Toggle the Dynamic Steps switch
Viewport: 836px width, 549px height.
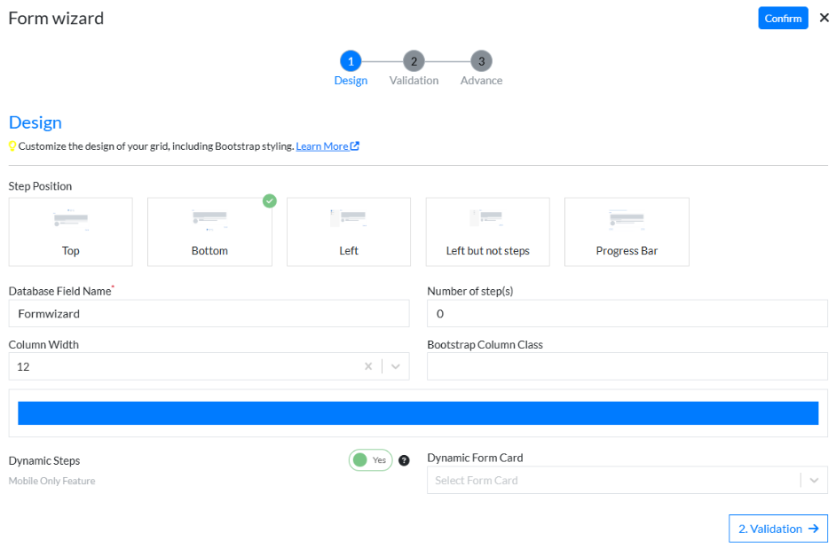370,460
